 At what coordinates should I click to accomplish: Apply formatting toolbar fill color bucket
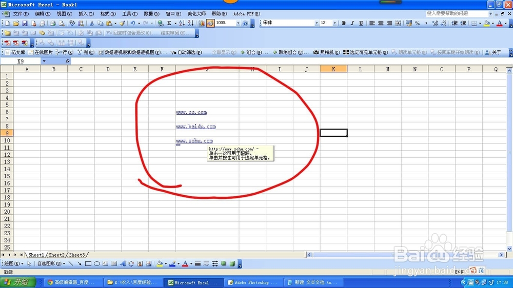pyautogui.click(x=487, y=23)
